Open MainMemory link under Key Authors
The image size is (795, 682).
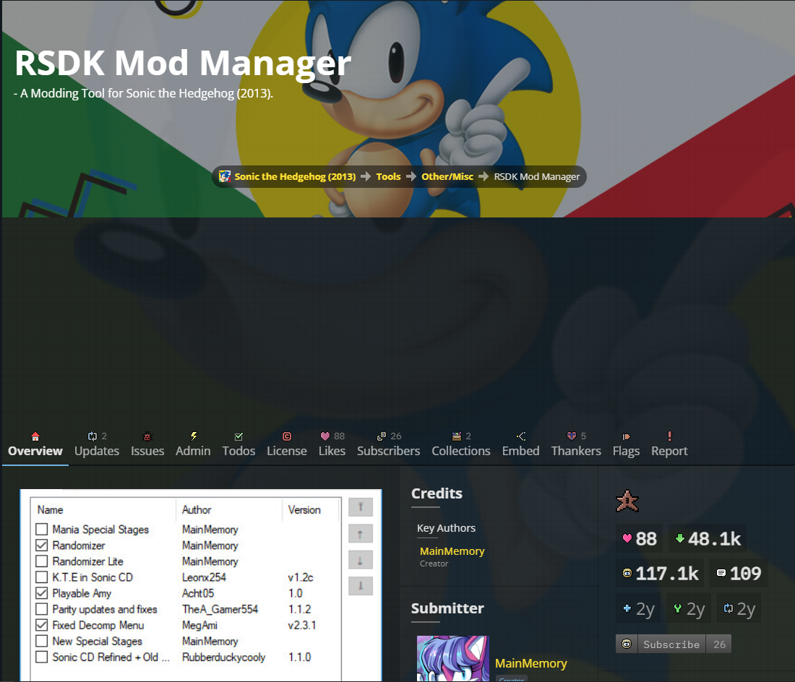pos(452,551)
